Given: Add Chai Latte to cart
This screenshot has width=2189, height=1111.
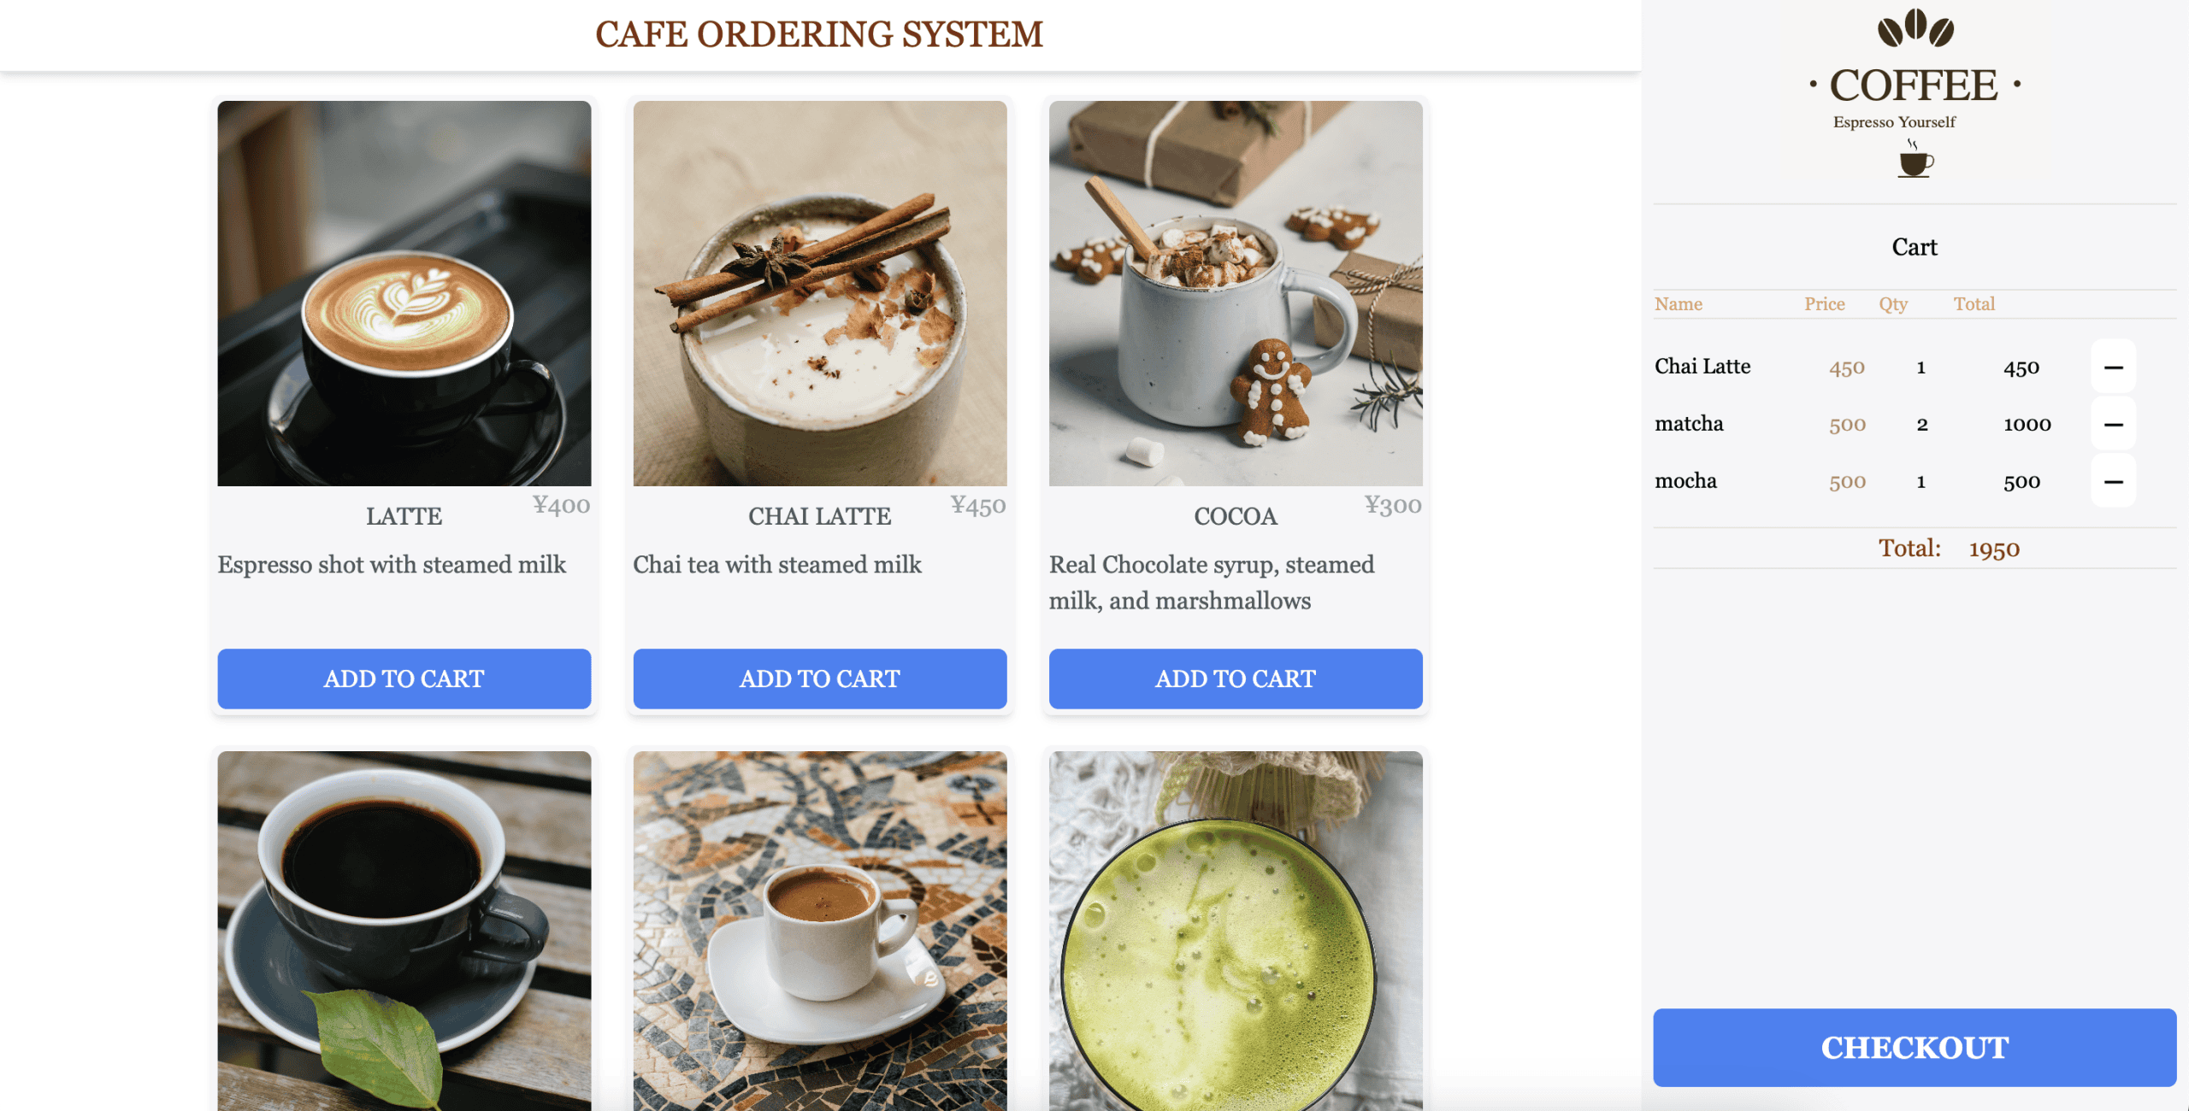Looking at the screenshot, I should point(819,679).
